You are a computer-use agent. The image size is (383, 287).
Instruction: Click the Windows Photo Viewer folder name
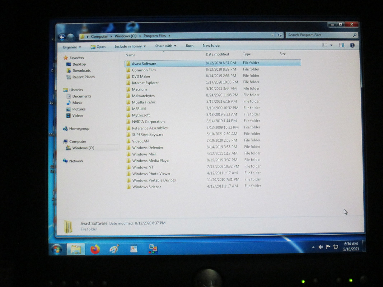[x=151, y=174]
